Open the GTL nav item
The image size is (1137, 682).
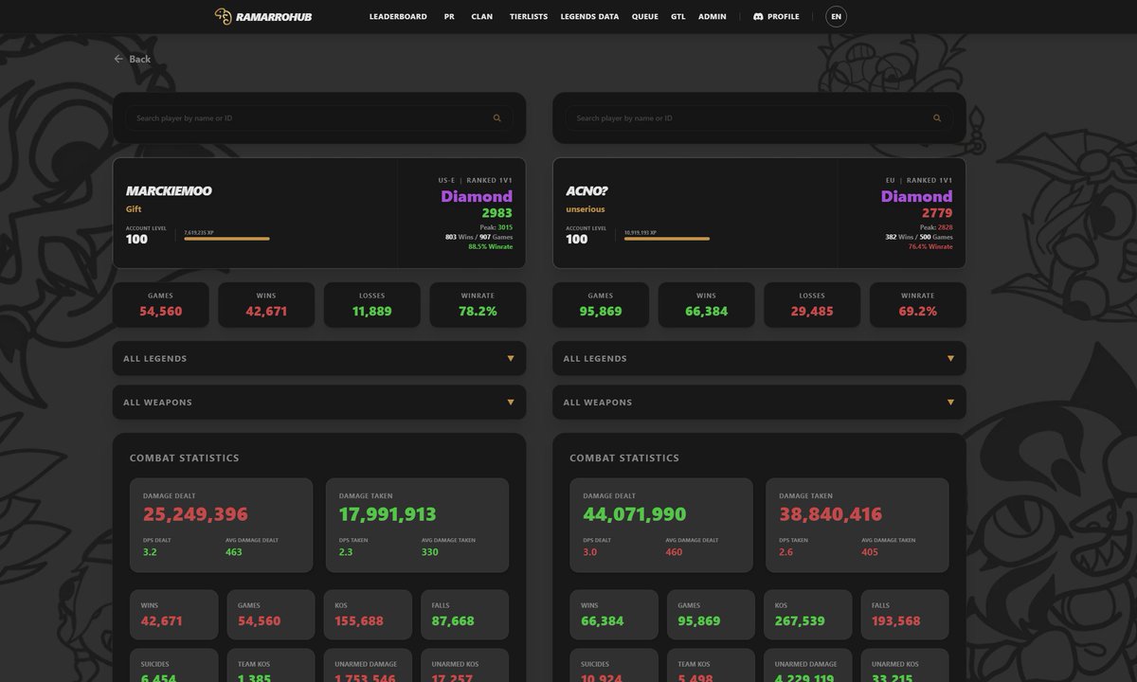pyautogui.click(x=678, y=16)
